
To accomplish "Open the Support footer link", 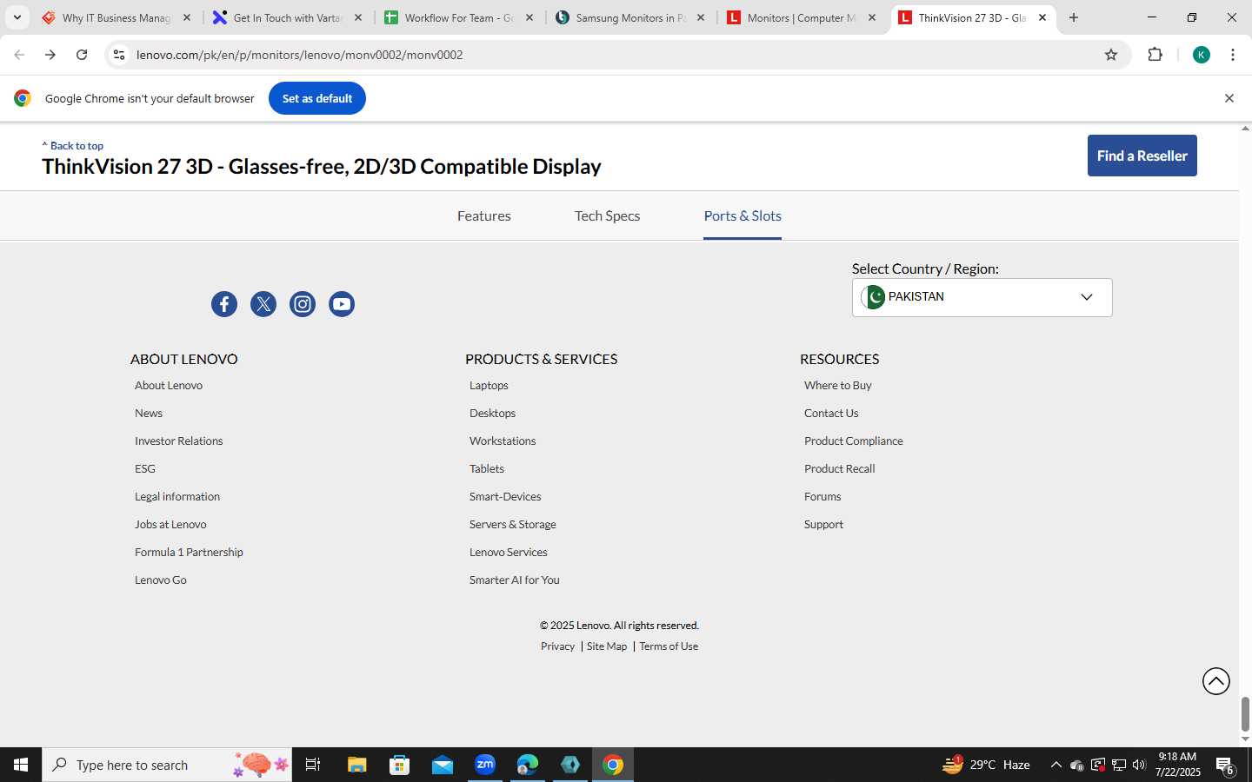I will click(823, 525).
